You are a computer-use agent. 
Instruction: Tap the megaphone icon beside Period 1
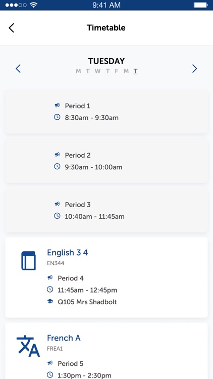pyautogui.click(x=57, y=106)
